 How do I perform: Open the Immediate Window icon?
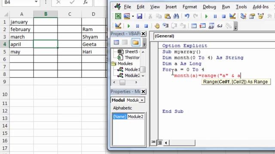click(x=202, y=26)
